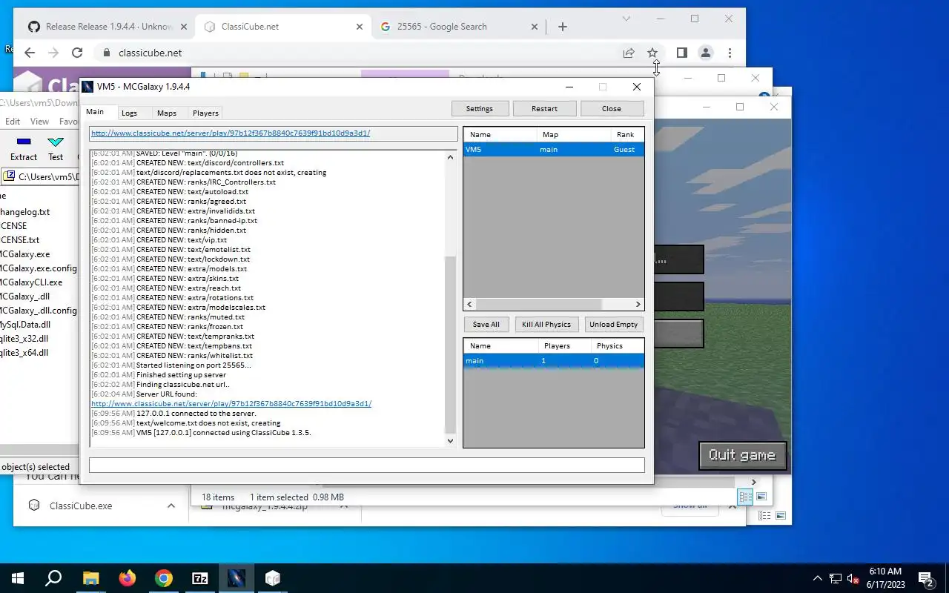Click the command input field at bottom
This screenshot has width=949, height=593.
pos(366,466)
